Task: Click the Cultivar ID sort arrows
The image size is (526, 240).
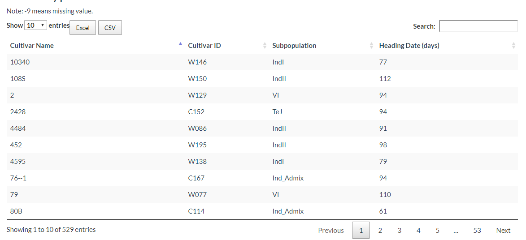Action: point(265,46)
